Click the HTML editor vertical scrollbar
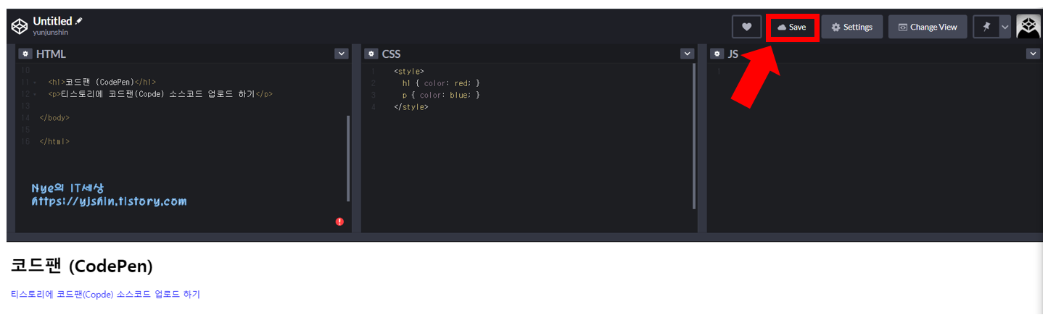Screen dimensions: 1048x320 tap(348, 158)
